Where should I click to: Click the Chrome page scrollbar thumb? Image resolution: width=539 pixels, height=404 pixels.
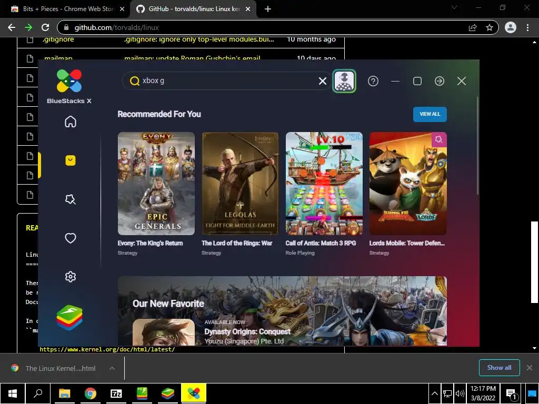click(x=534, y=262)
